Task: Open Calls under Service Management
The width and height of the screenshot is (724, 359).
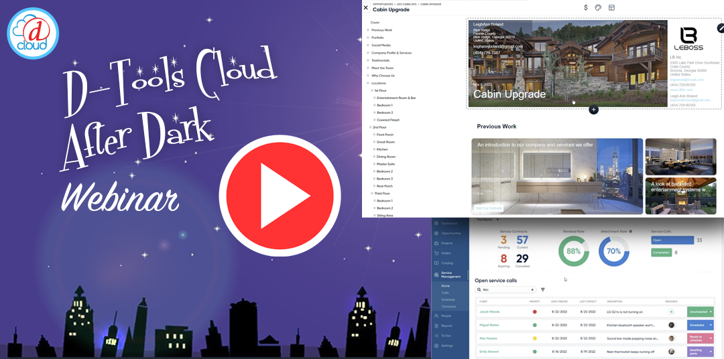Action: (x=445, y=293)
